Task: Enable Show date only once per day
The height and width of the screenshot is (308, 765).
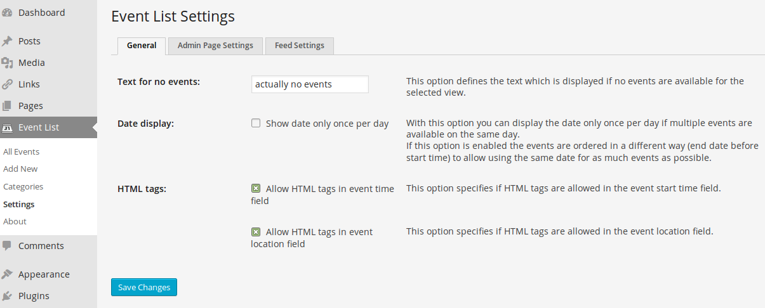Action: [256, 124]
